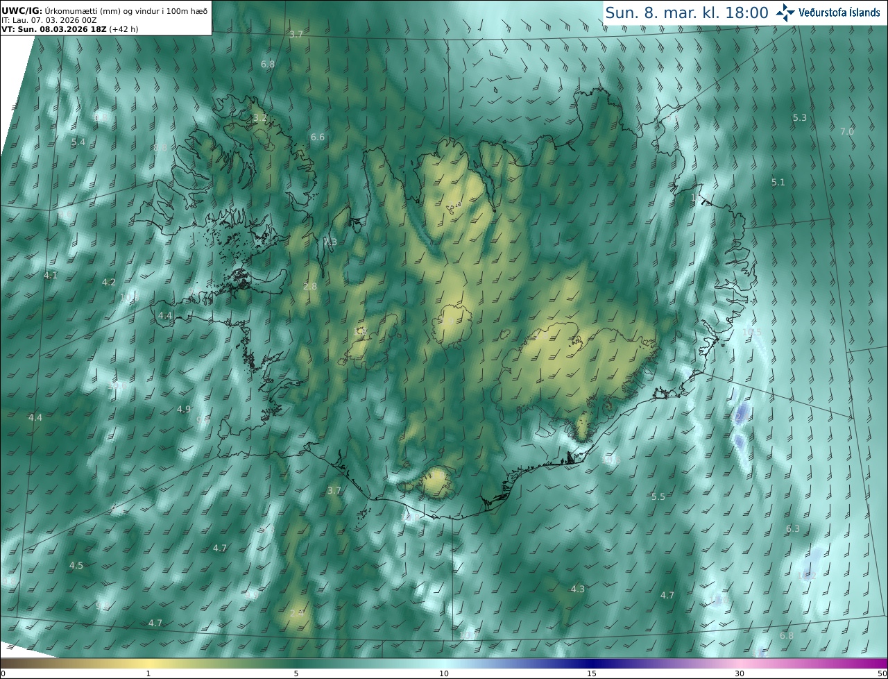888x679 pixels.
Task: Click the map value '10.5'
Action: coord(752,333)
